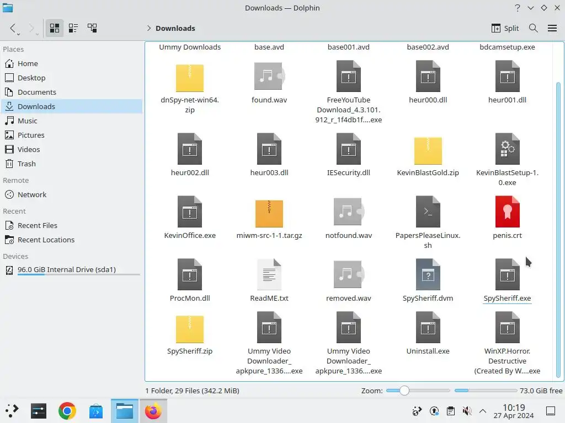
Task: Open Documents in Places panel
Action: pyautogui.click(x=72, y=92)
